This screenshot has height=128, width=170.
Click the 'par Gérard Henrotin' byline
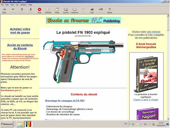pyautogui.click(x=83, y=36)
